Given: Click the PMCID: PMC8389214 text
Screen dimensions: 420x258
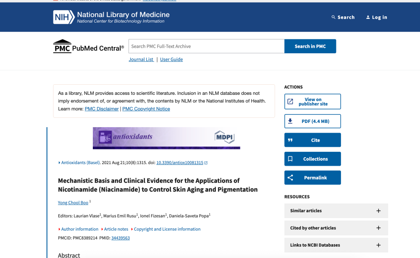Looking at the screenshot, I should [78, 238].
